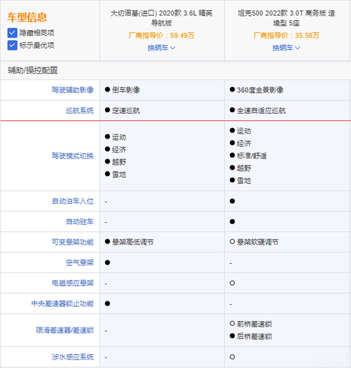Open the 换辆车 dropdown under 坦克500
Screen dimensions: 351x368
[x=287, y=48]
